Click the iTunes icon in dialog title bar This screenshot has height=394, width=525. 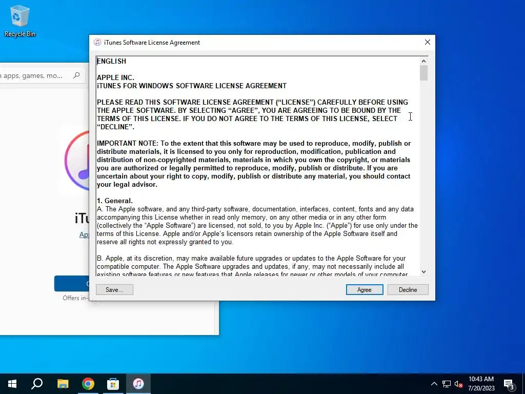point(97,42)
